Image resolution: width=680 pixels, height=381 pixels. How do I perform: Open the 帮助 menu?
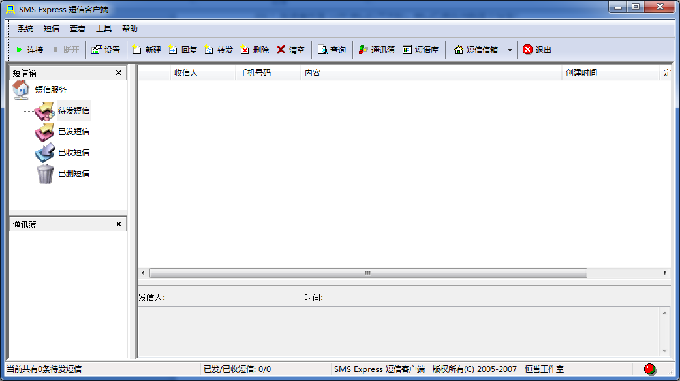[130, 29]
